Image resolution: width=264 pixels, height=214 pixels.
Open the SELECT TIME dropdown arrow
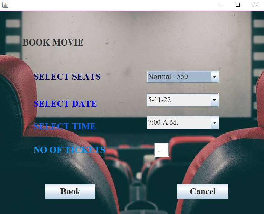coord(215,123)
